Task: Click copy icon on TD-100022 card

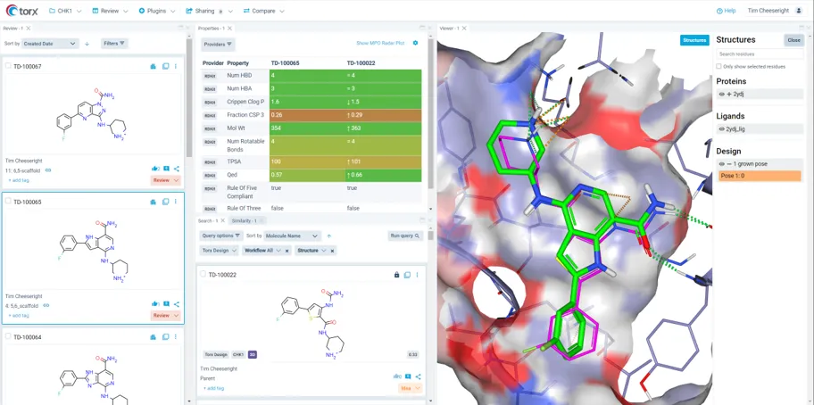Action: (407, 275)
